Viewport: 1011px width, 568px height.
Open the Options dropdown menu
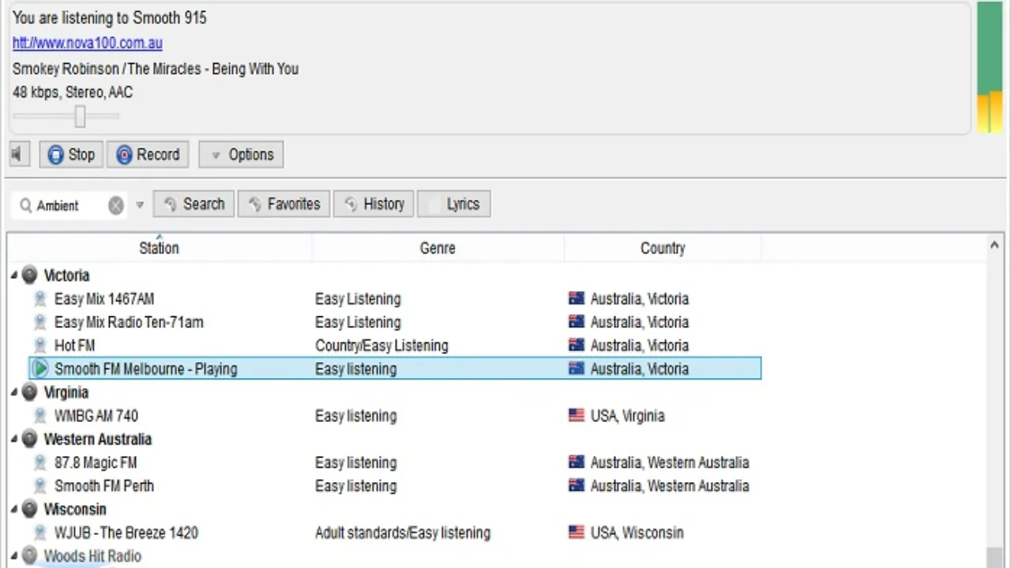pyautogui.click(x=241, y=155)
